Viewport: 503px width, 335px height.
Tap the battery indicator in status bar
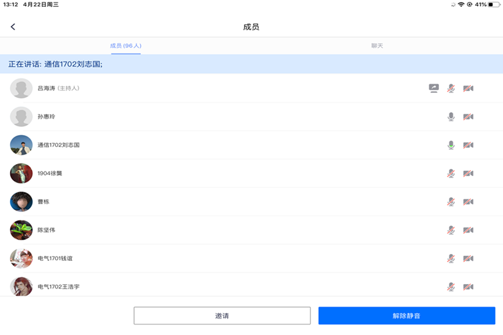(x=492, y=4)
